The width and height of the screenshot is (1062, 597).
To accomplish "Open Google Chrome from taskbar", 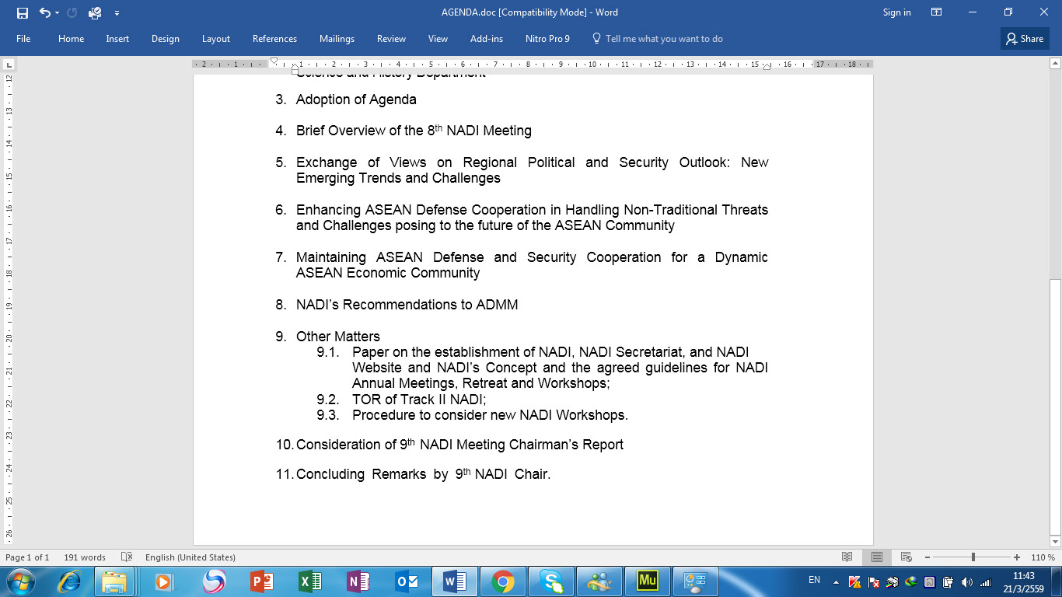I will 503,581.
